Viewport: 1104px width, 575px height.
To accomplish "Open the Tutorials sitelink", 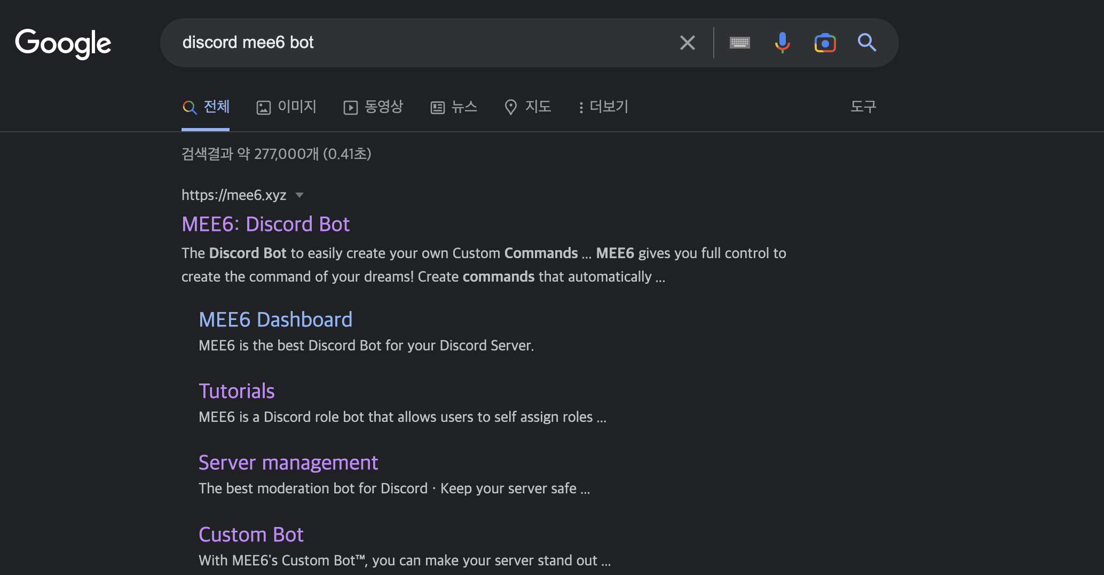I will point(236,391).
